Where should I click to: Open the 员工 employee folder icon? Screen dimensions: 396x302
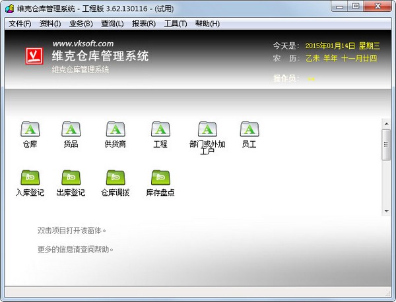[249, 129]
